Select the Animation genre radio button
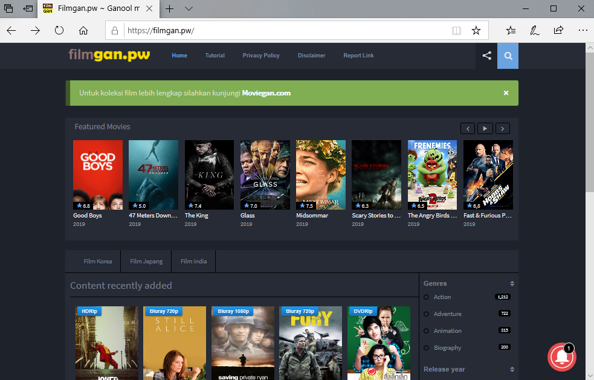Viewport: 594px width, 380px height. pyautogui.click(x=426, y=330)
